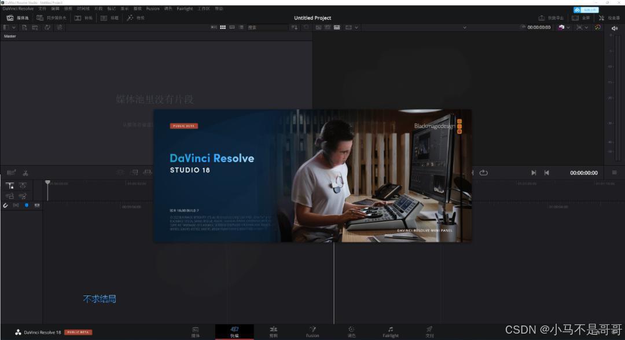The height and width of the screenshot is (340, 625).
Task: Select the Master bin
Action: click(x=10, y=36)
